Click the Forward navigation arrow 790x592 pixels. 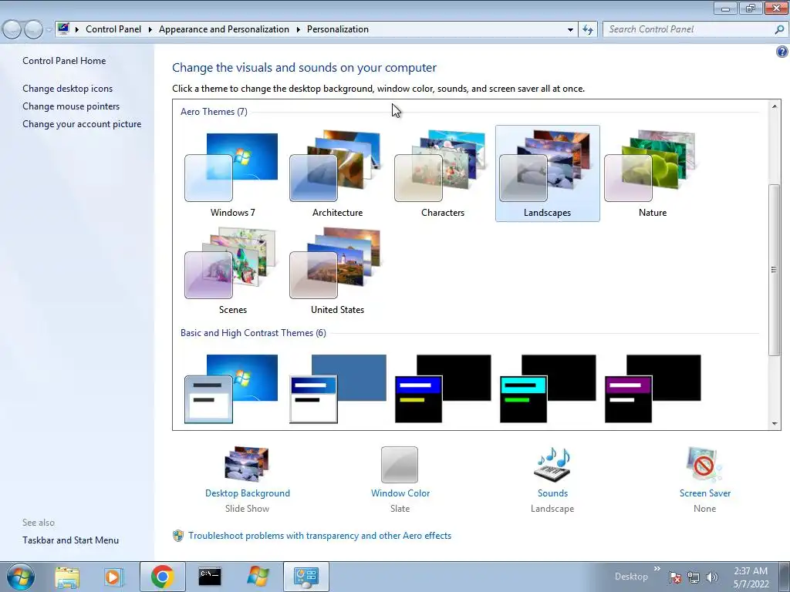(x=33, y=29)
